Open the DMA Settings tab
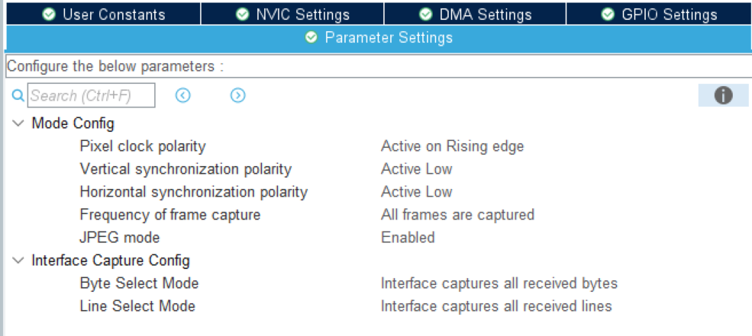The height and width of the screenshot is (336, 752). pyautogui.click(x=475, y=14)
